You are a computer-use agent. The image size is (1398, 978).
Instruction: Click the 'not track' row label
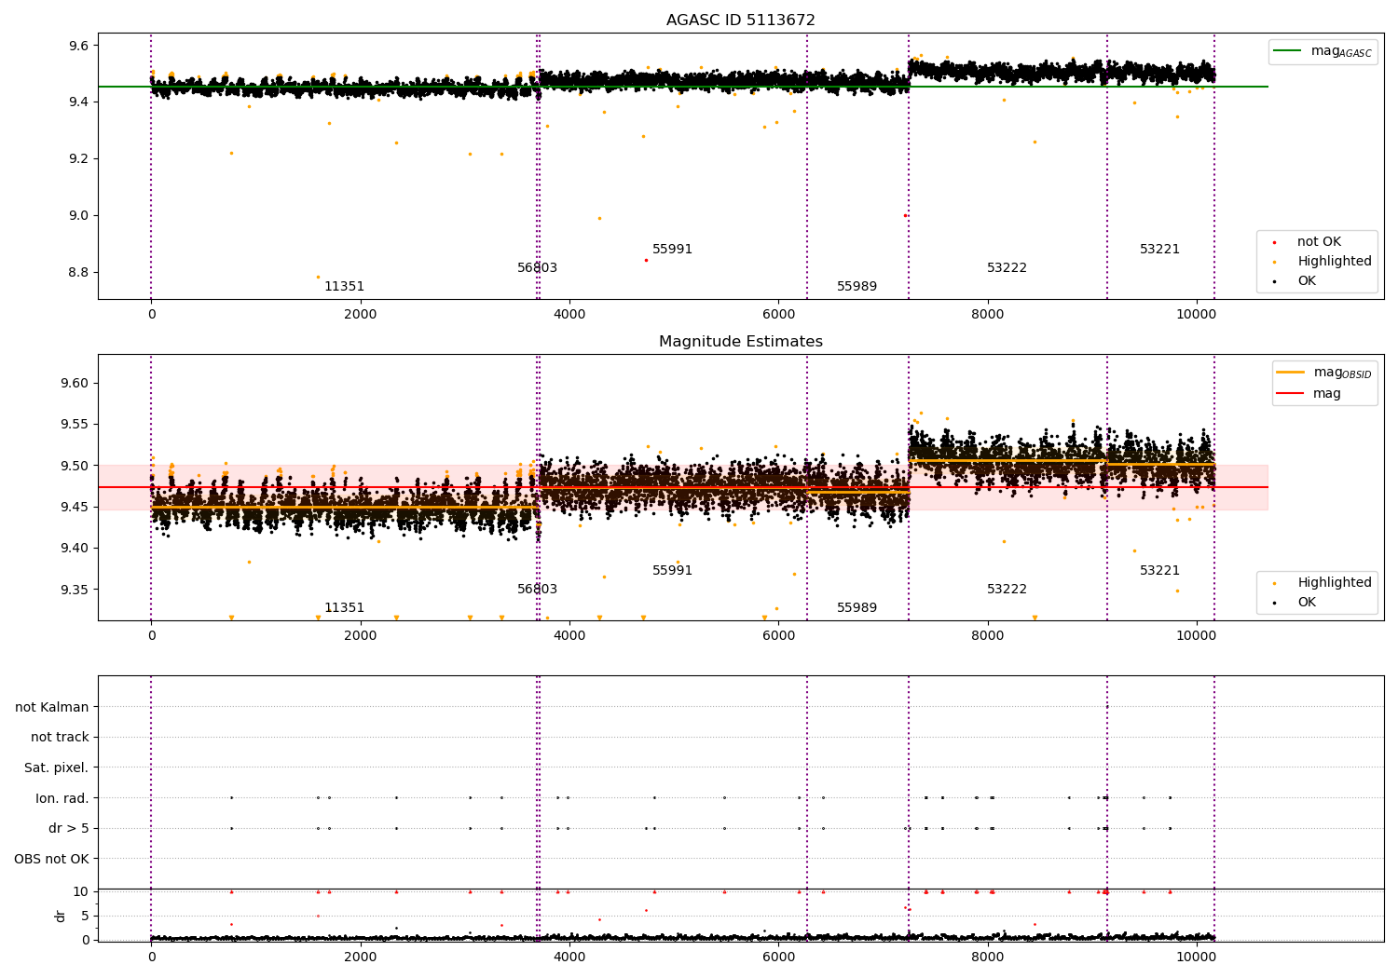(x=60, y=738)
